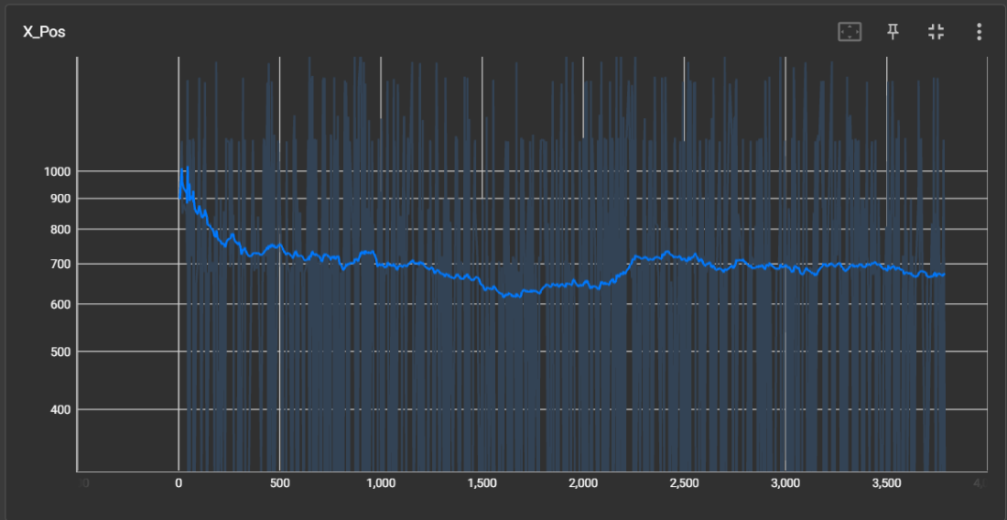1007x520 pixels.
Task: Click the 400 y-axis tick label
Action: pyautogui.click(x=60, y=410)
